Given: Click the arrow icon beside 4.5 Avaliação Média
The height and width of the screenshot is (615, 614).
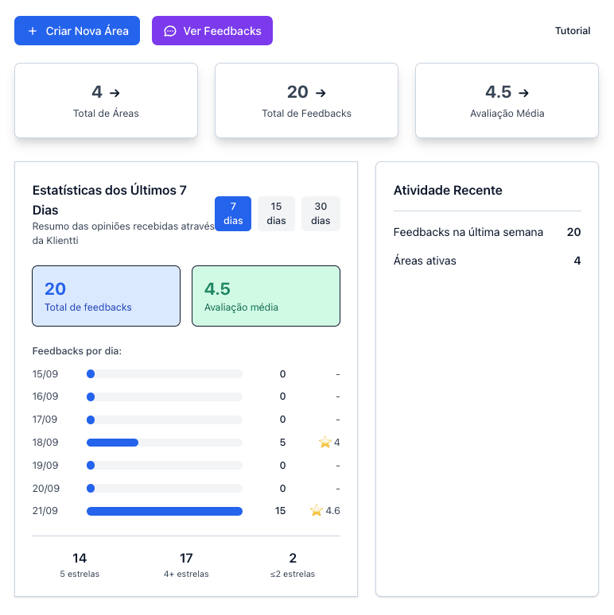Looking at the screenshot, I should pyautogui.click(x=523, y=93).
